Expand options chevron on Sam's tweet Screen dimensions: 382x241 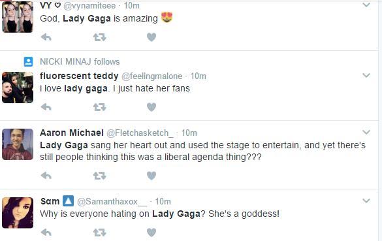366,201
